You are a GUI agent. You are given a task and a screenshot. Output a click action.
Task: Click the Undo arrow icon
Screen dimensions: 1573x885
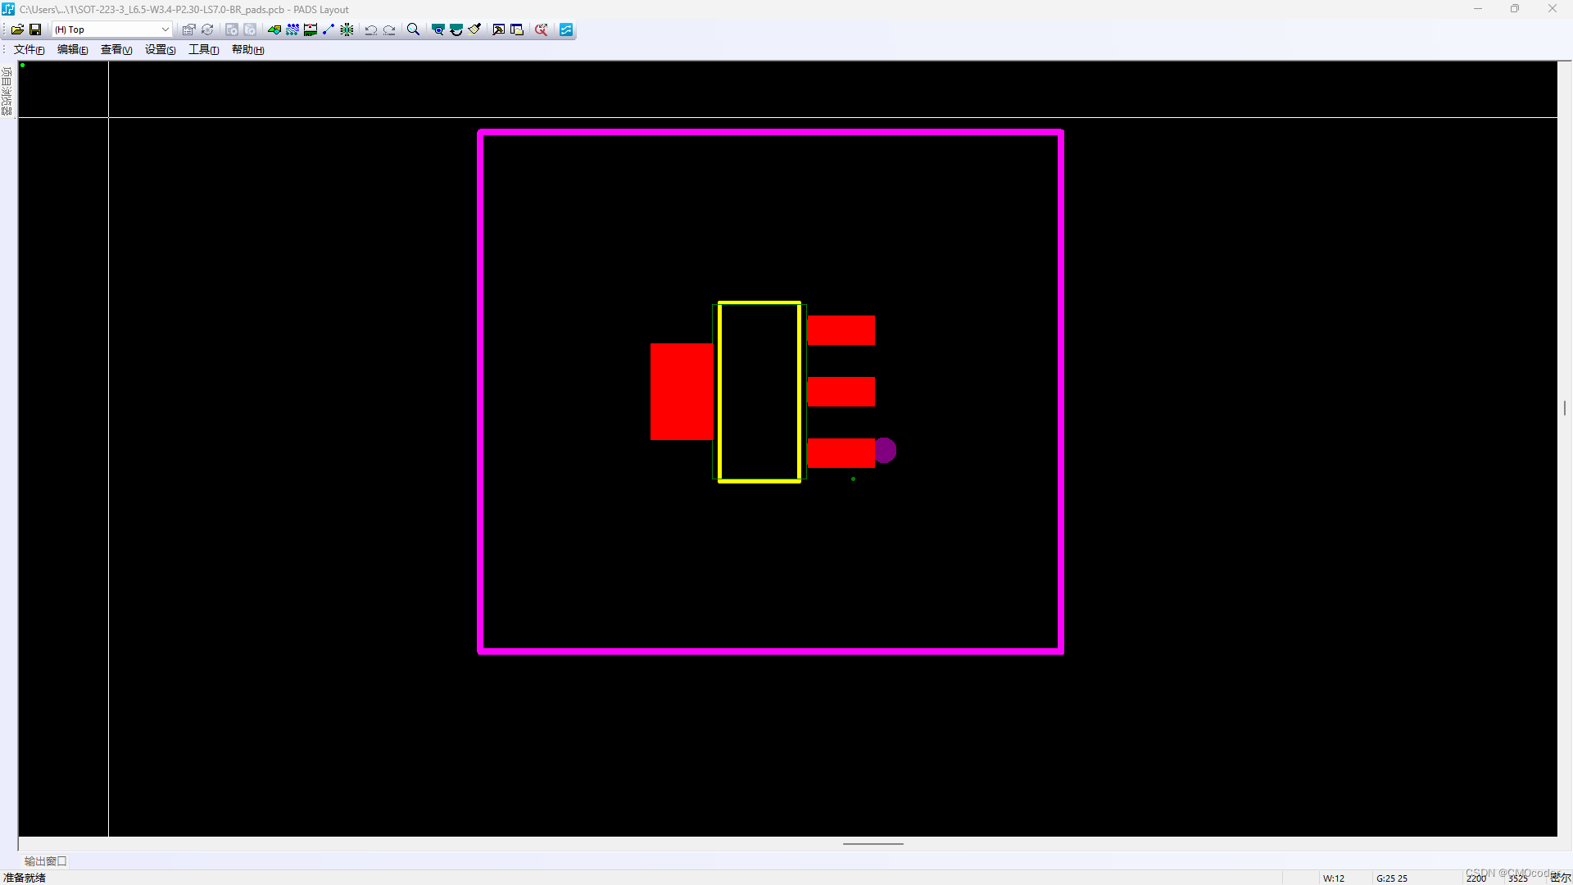pyautogui.click(x=371, y=29)
